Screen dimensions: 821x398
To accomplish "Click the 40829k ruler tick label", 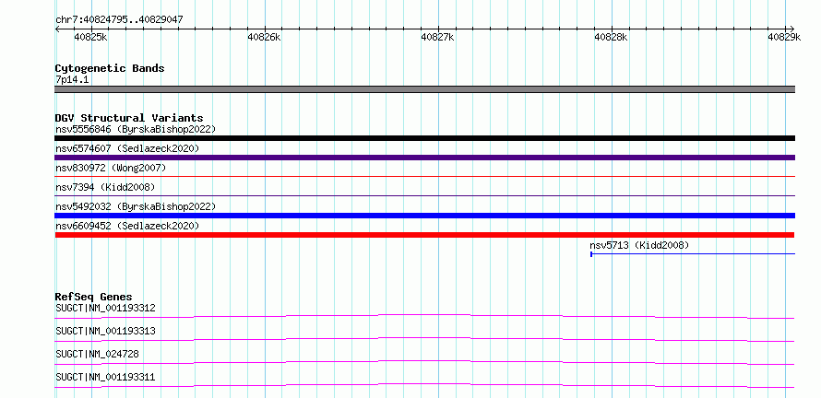I will click(x=784, y=37).
